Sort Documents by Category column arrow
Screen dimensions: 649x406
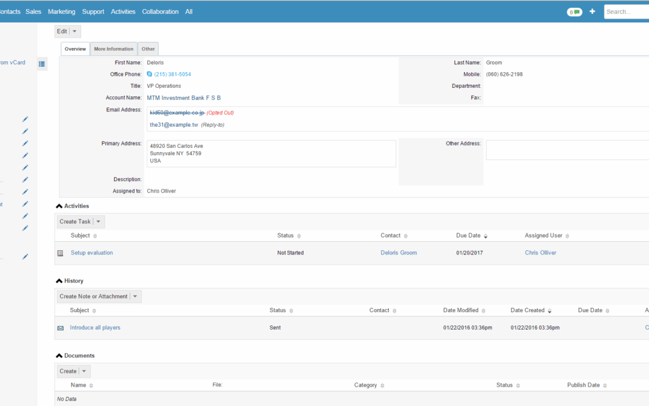point(382,386)
